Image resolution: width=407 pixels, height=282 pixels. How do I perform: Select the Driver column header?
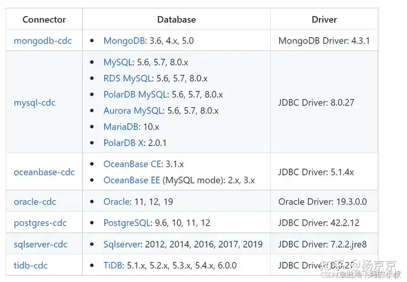[324, 20]
